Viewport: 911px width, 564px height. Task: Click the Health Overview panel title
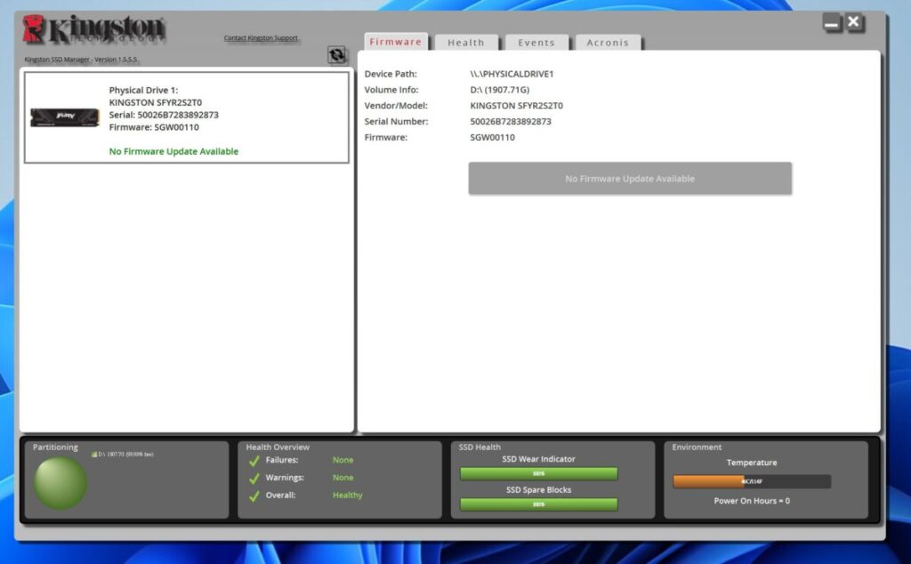[278, 447]
